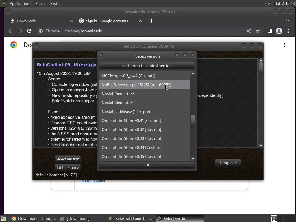Click the (exe) download link

click(x=84, y=65)
